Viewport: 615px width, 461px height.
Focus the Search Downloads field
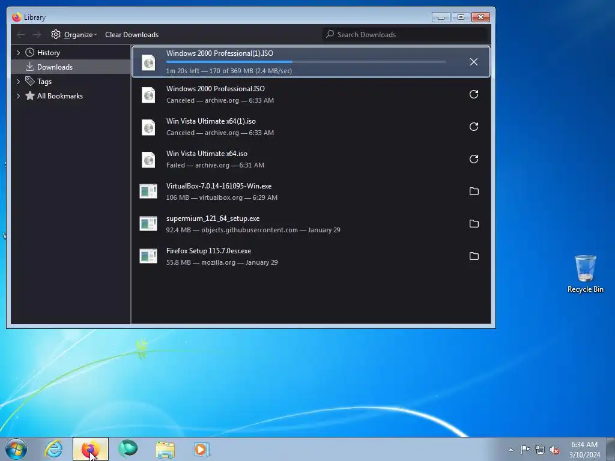(406, 34)
